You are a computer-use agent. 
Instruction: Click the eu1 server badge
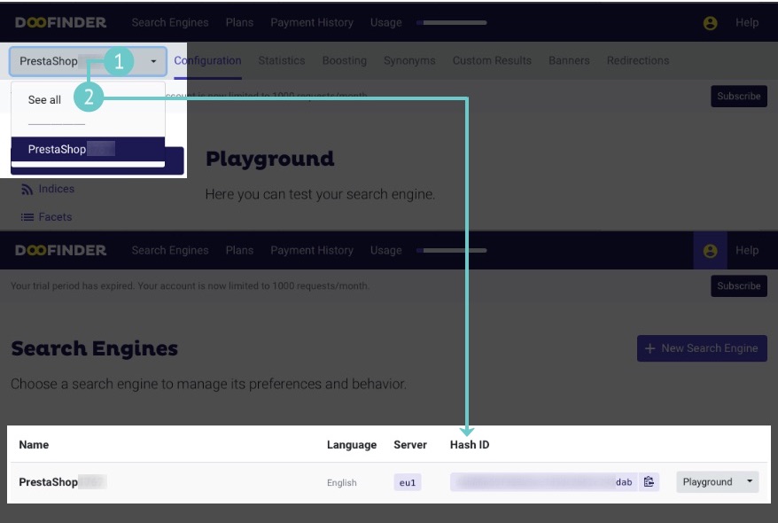(408, 482)
